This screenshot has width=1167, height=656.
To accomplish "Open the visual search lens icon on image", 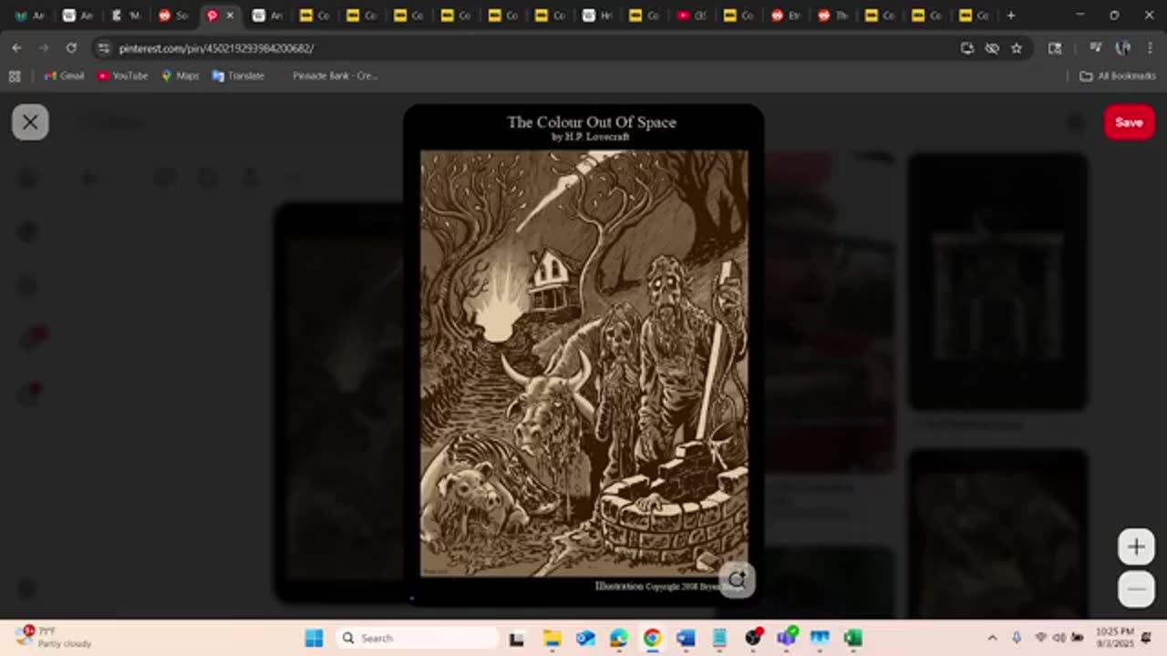I will point(737,579).
